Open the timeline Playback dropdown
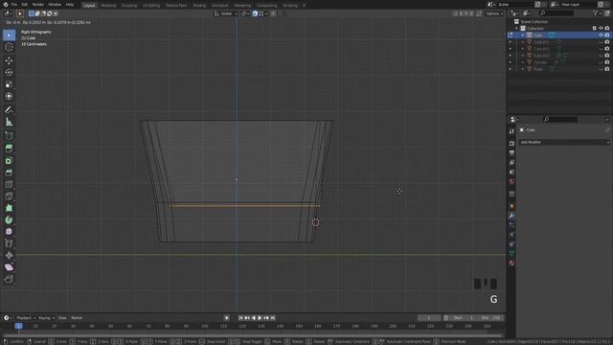Image resolution: width=613 pixels, height=345 pixels. click(26, 318)
